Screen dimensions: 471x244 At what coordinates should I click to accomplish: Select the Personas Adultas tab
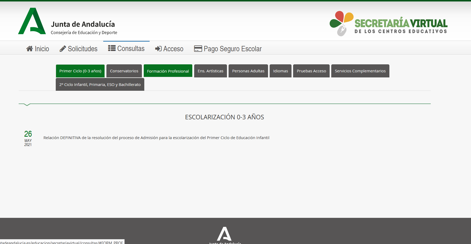click(x=248, y=71)
